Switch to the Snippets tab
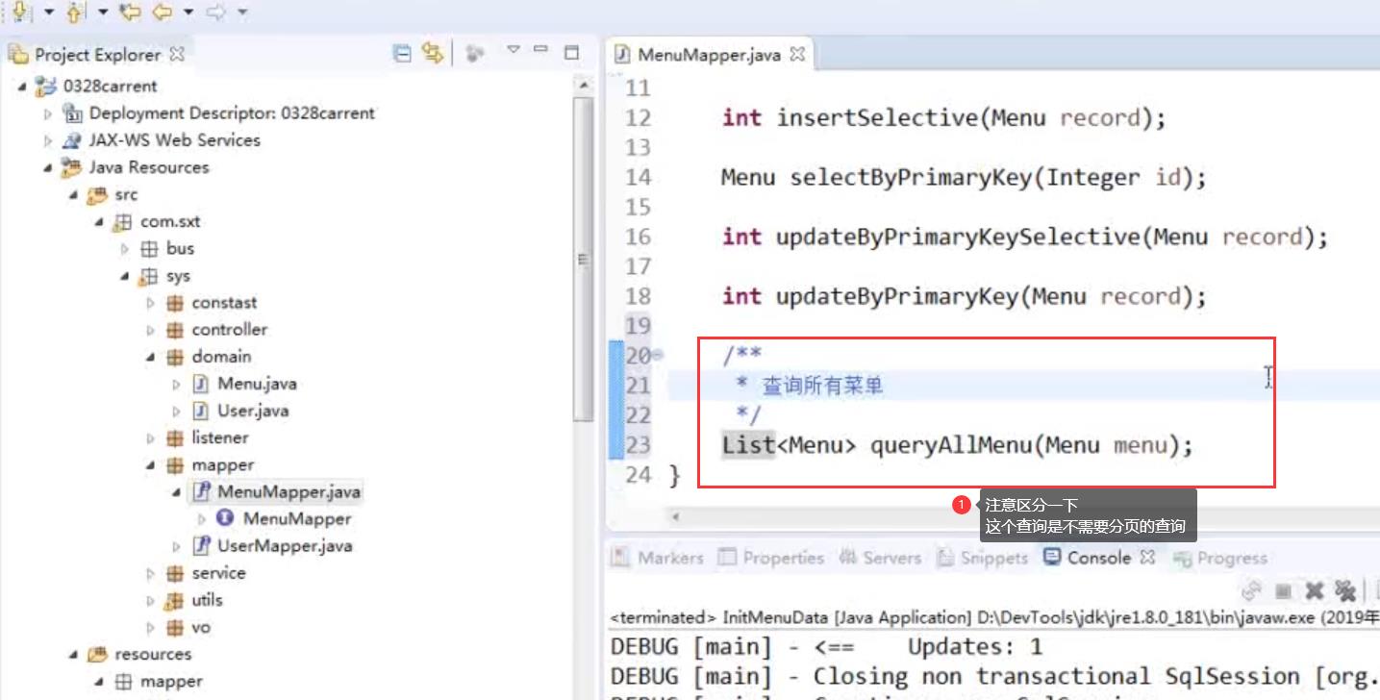This screenshot has height=700, width=1380. pos(984,558)
